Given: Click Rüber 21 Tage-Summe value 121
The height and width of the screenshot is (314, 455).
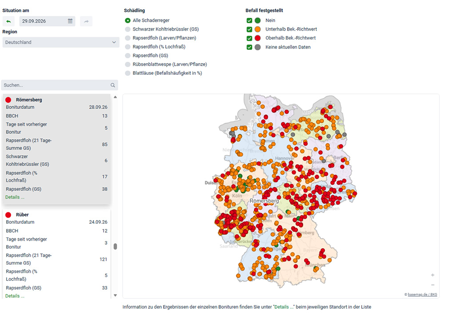Looking at the screenshot, I should [103, 259].
